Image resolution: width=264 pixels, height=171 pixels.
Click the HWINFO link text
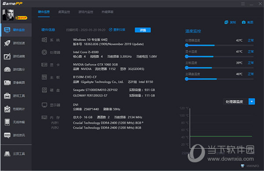(x=253, y=166)
